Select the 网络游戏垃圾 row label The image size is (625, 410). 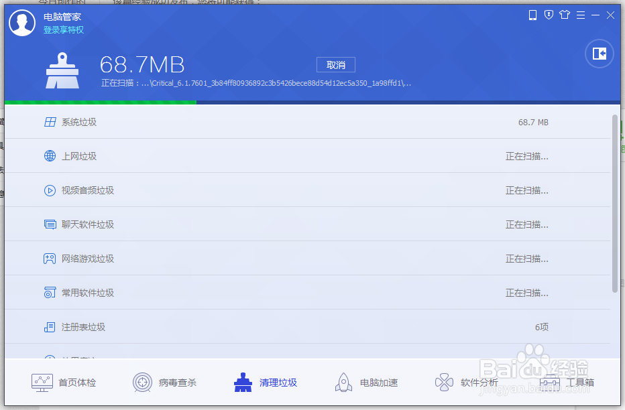(88, 259)
